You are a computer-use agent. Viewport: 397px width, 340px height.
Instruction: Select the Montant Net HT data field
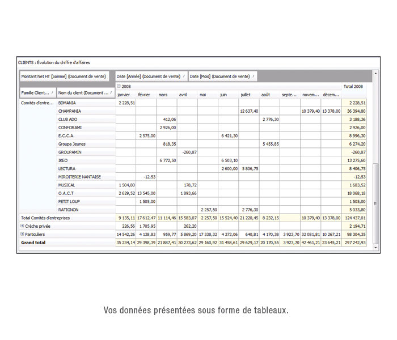(64, 76)
